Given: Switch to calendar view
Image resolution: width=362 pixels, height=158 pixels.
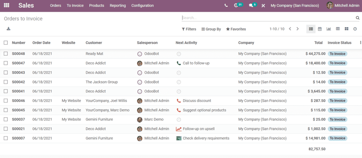Looking at the screenshot, I should coord(320,29).
